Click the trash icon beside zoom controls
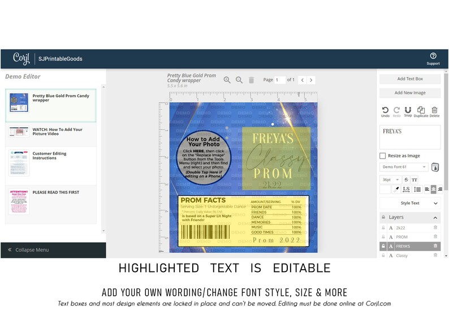This screenshot has height=320, width=449. pos(251,80)
